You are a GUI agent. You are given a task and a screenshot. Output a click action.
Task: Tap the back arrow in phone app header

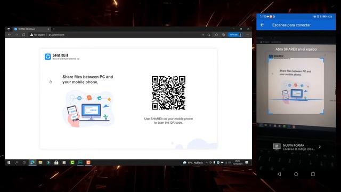[x=262, y=25]
